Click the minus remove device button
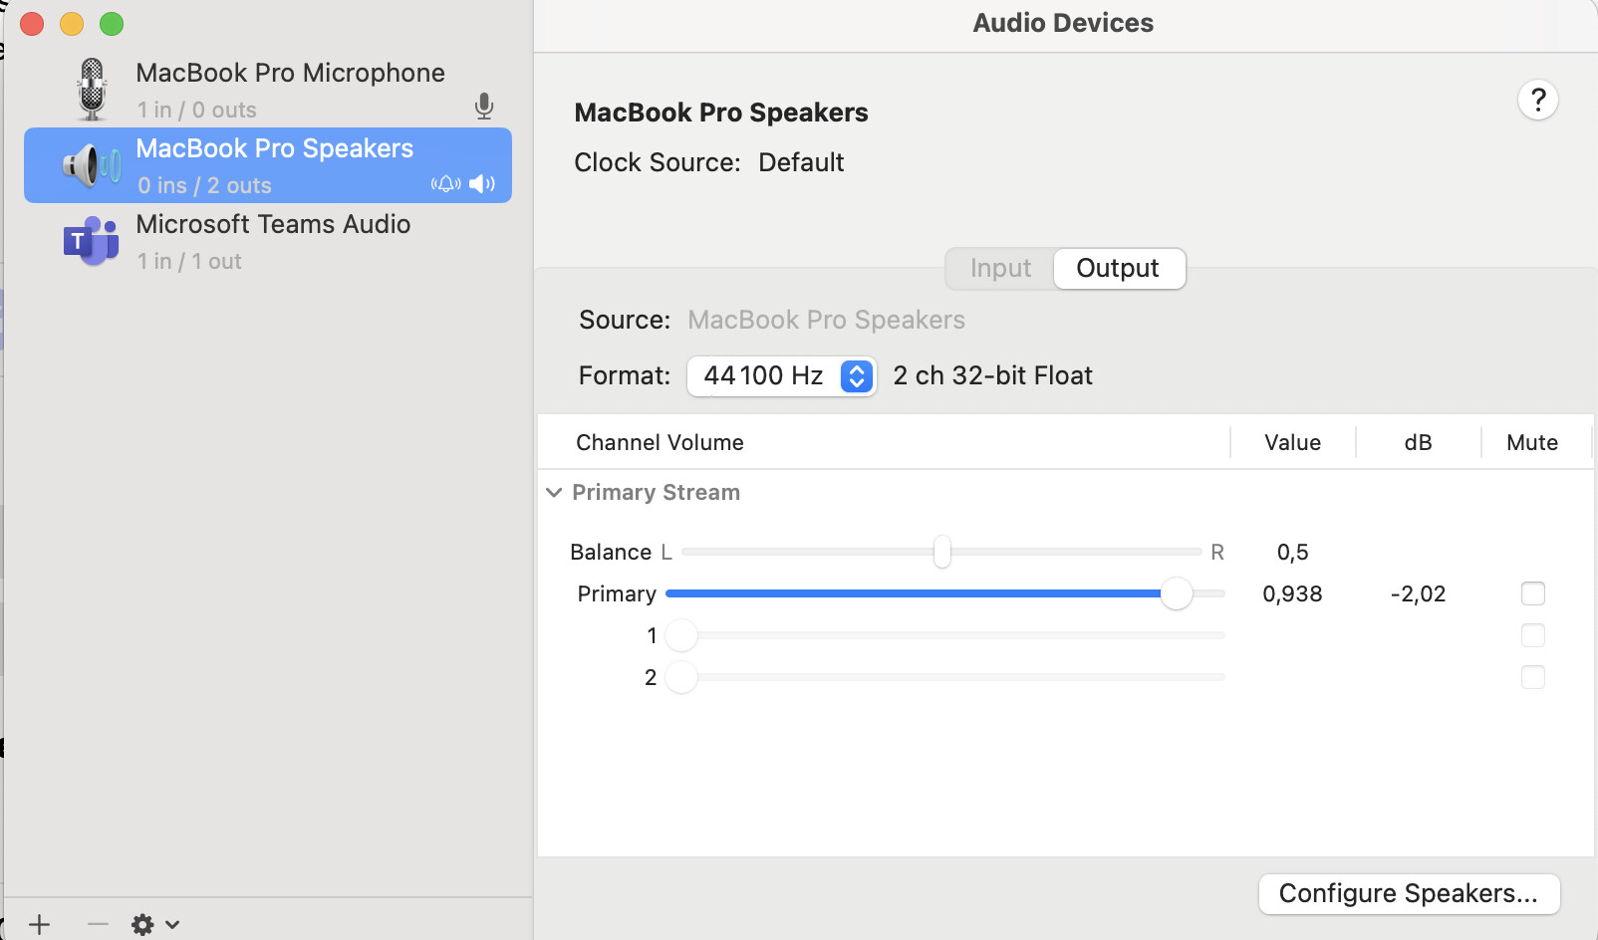This screenshot has width=1598, height=940. [x=98, y=924]
